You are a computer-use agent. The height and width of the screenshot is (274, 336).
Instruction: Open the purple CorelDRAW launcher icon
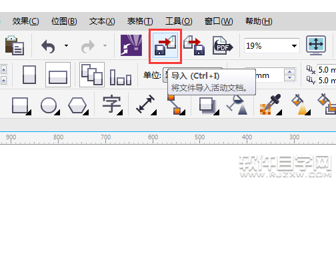coord(131,45)
